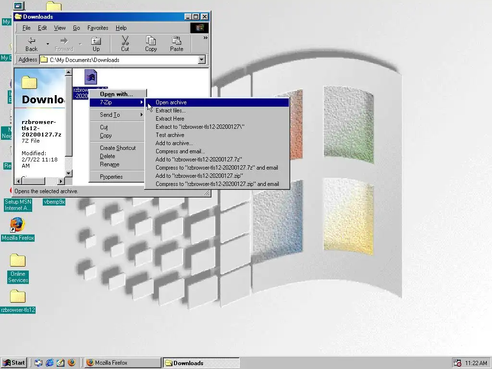This screenshot has width=492, height=369.
Task: Click the info pane scroll up arrow
Action: (68, 72)
